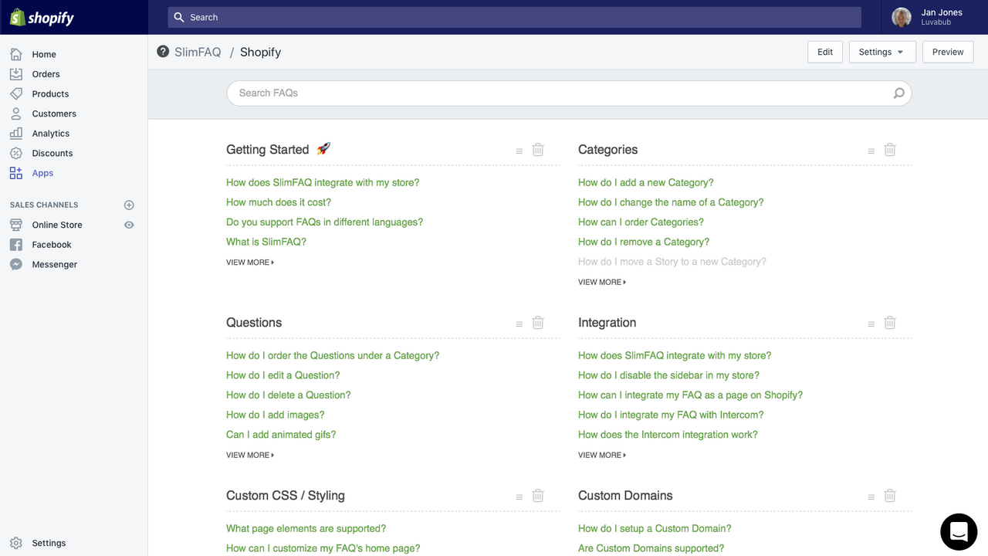Click the Settings gear icon in sidebar
Screen dimensions: 988x556
point(16,543)
